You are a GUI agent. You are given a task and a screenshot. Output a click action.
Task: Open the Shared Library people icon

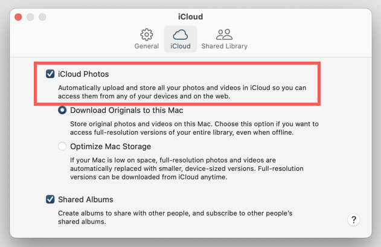(224, 34)
